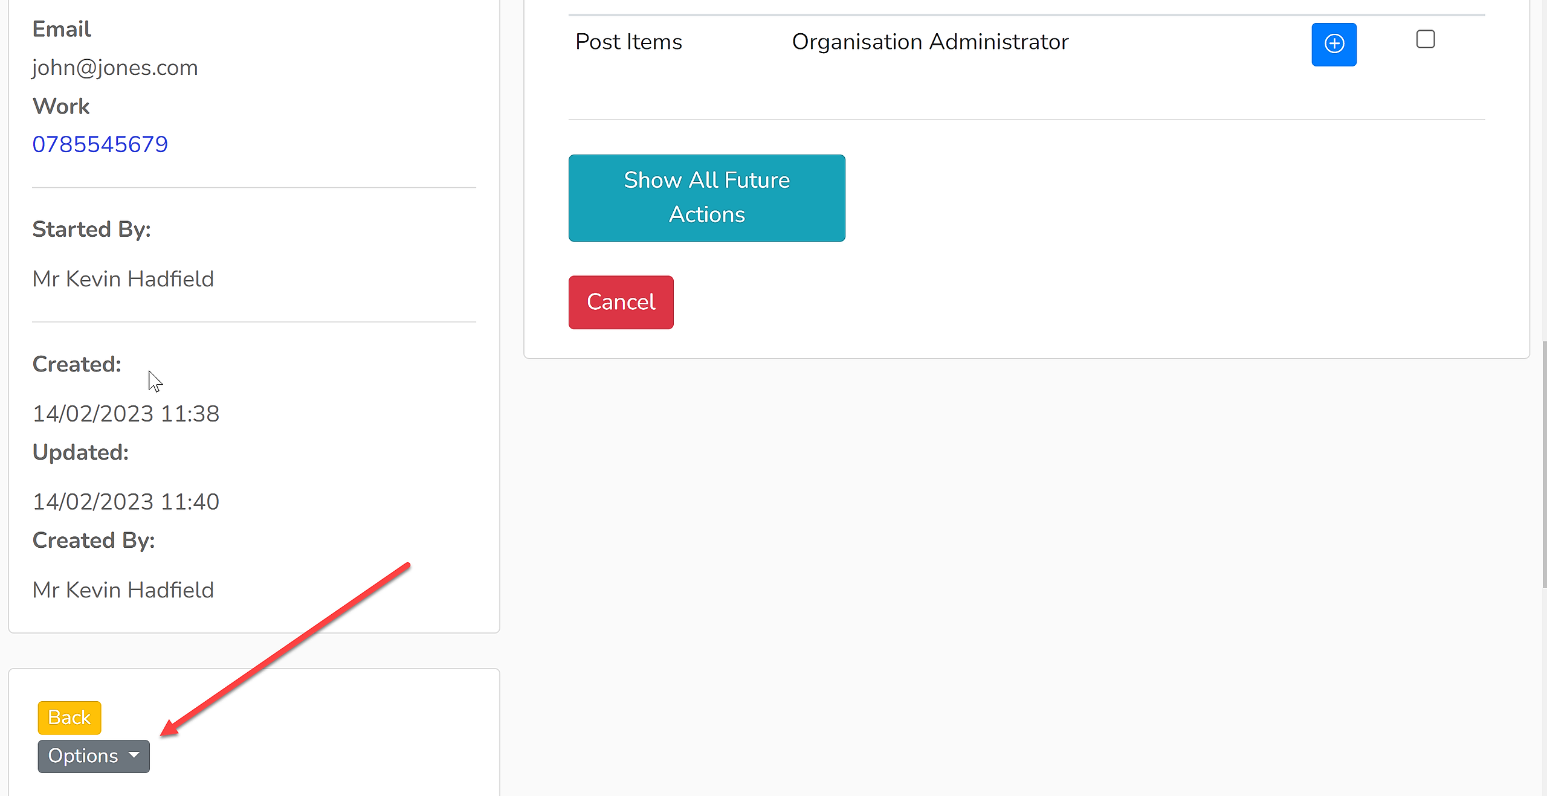The height and width of the screenshot is (796, 1547).
Task: Click the email address john@jones.com
Action: pyautogui.click(x=115, y=68)
